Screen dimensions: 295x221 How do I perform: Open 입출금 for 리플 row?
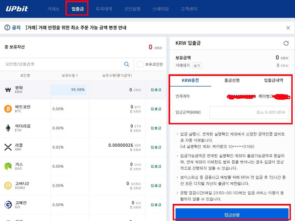[156, 147]
